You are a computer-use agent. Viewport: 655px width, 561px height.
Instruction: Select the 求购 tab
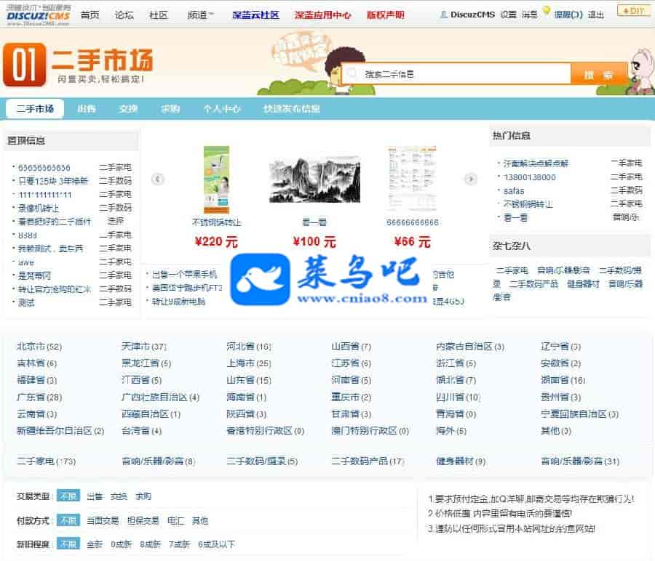coord(170,109)
